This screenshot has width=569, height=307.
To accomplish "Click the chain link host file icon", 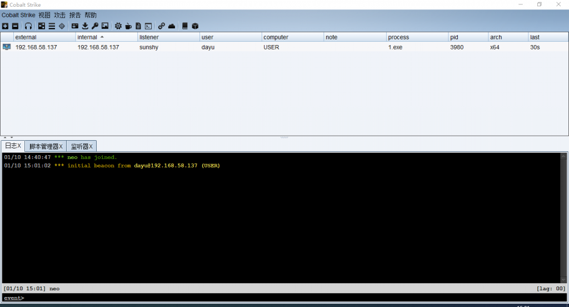I will click(162, 26).
